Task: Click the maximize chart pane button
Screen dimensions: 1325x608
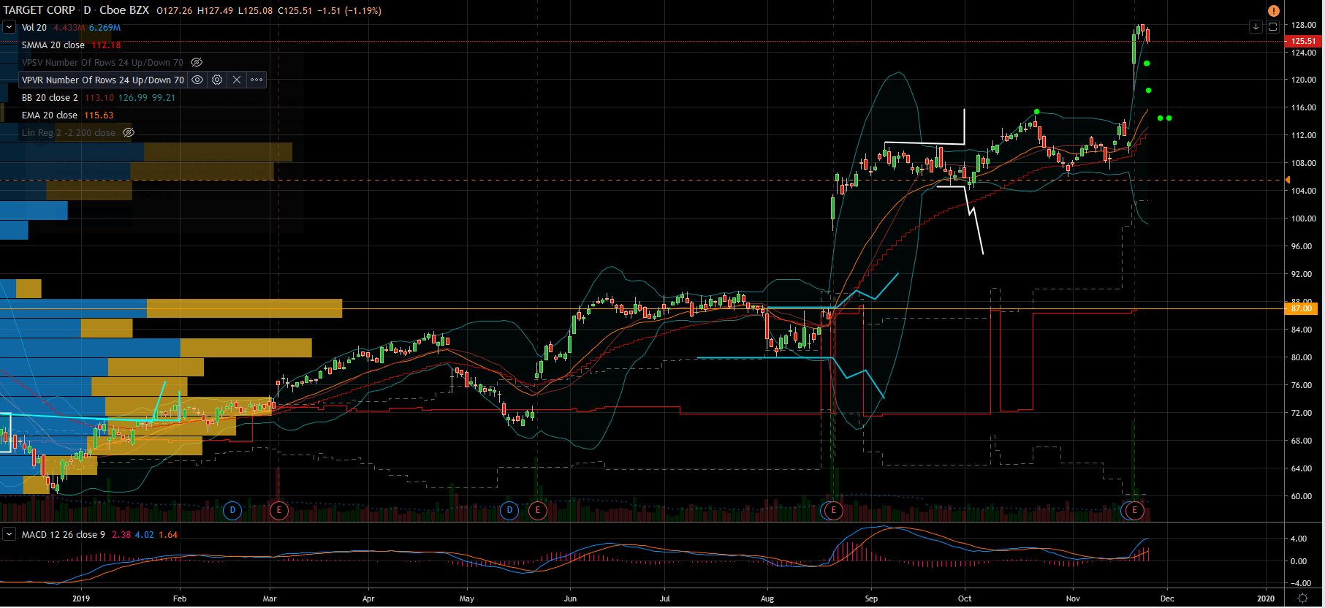Action: coord(1272,27)
